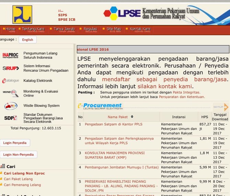Switch language to English
Screen dimensions: 230x196
pyautogui.click(x=27, y=39)
